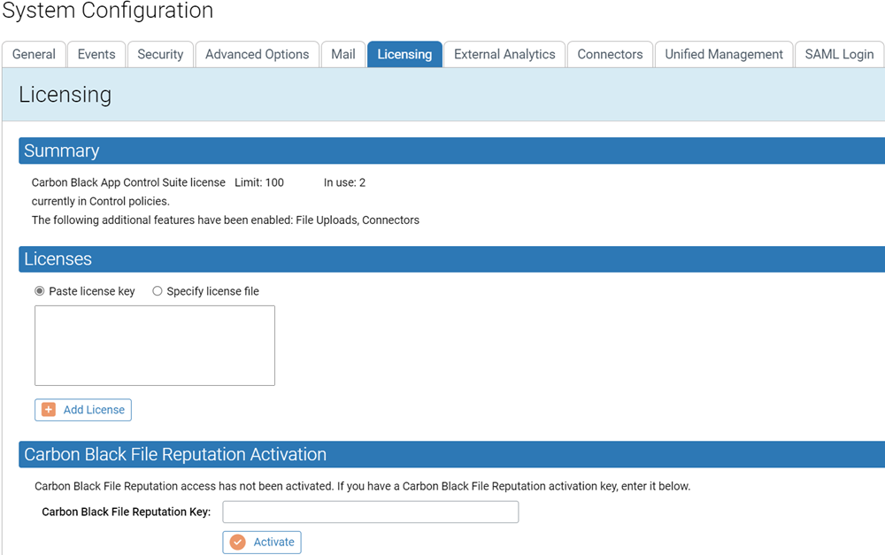The height and width of the screenshot is (555, 885).
Task: Click the Carbon Black File Reputation Activation header
Action: point(451,454)
